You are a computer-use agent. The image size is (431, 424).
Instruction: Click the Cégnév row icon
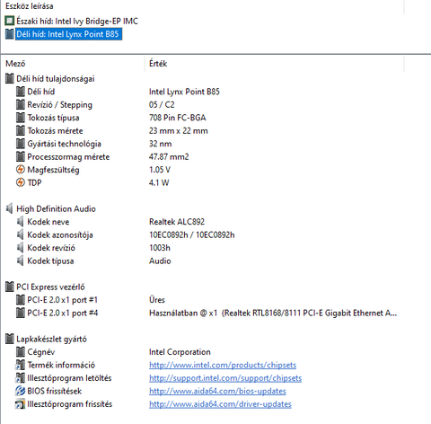(21, 352)
